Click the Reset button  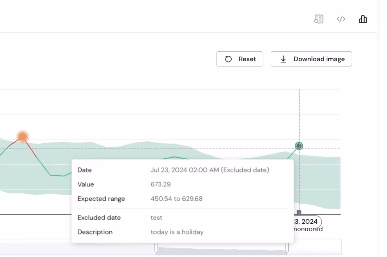click(x=240, y=59)
